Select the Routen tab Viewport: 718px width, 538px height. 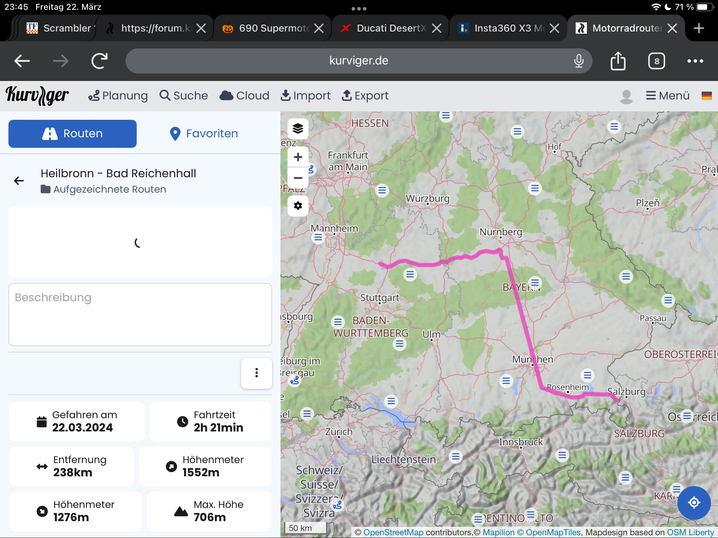tap(73, 133)
